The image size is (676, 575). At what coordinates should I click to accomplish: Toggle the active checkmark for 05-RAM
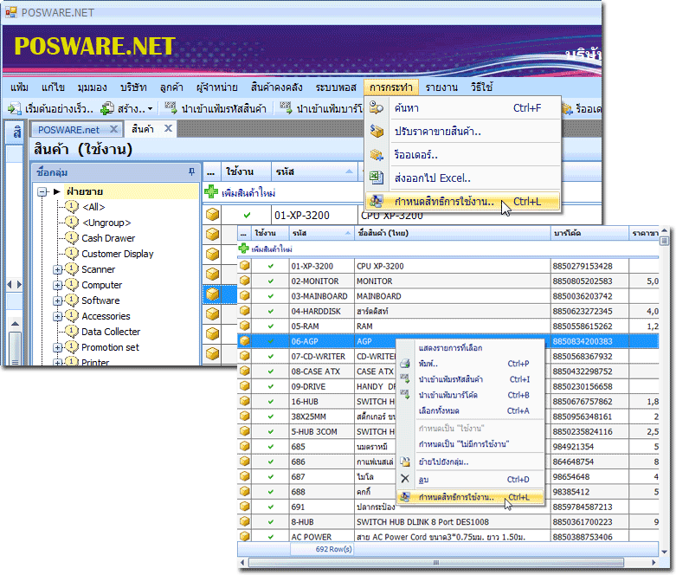pos(270,326)
